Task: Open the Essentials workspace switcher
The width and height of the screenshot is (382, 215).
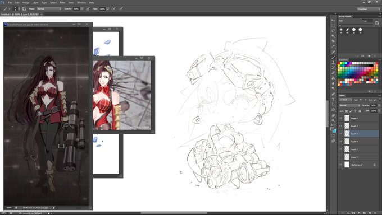Action: [369, 9]
